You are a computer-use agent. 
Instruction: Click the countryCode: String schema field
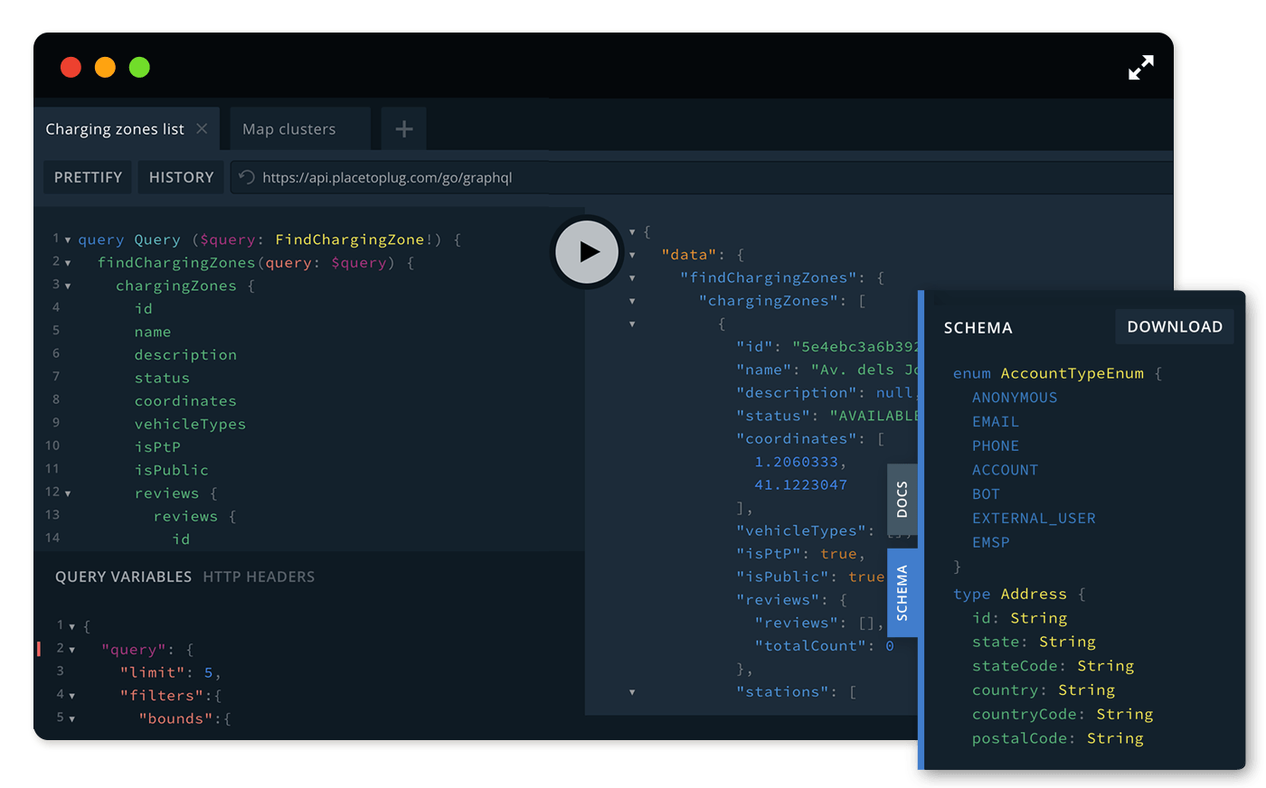pyautogui.click(x=1063, y=714)
